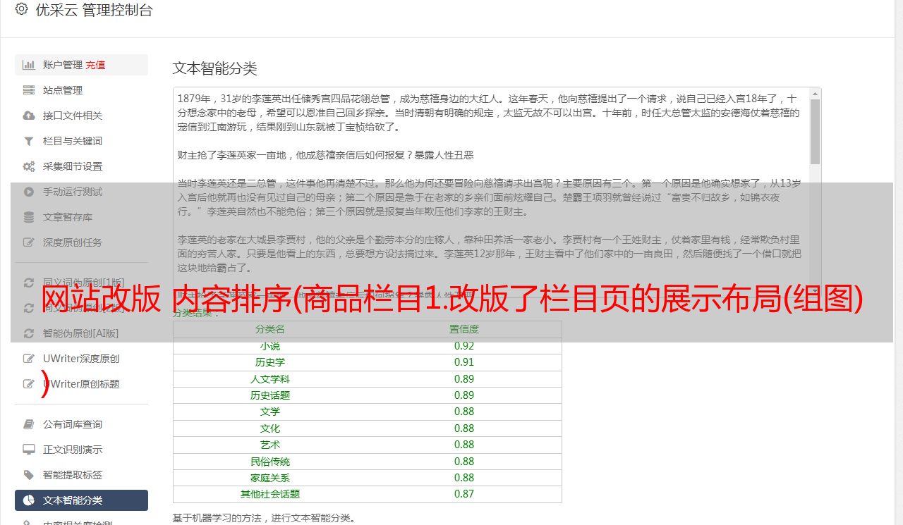Select the 小说 category cell

pos(270,346)
